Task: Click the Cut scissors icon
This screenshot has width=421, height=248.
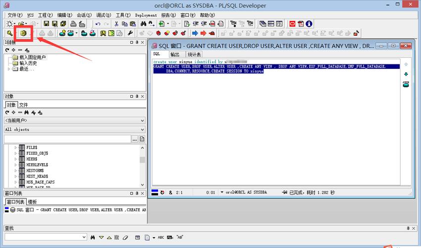Action: pos(116,24)
